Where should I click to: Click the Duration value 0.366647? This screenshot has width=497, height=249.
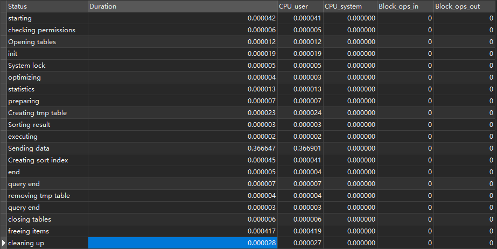262,148
